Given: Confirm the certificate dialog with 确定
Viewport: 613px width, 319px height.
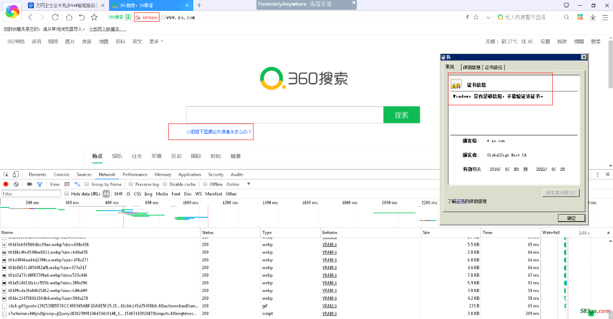Looking at the screenshot, I should (571, 218).
